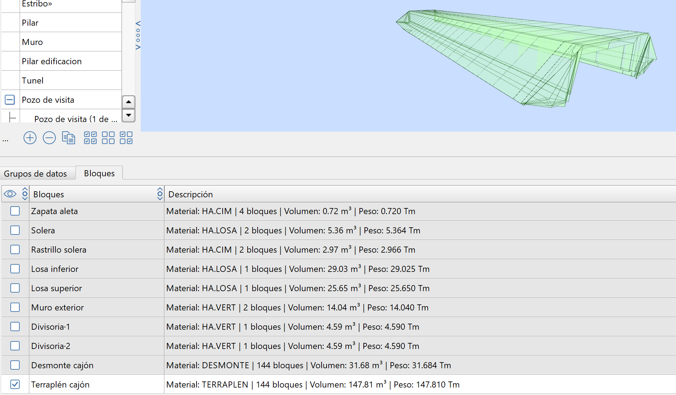Check the Losa inferior checkbox
The image size is (676, 395).
(15, 269)
